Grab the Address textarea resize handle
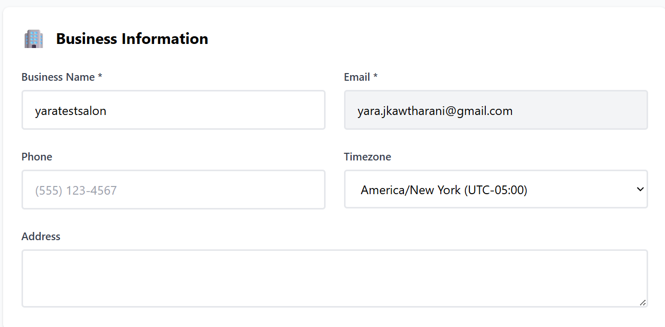The image size is (665, 327). coord(642,302)
